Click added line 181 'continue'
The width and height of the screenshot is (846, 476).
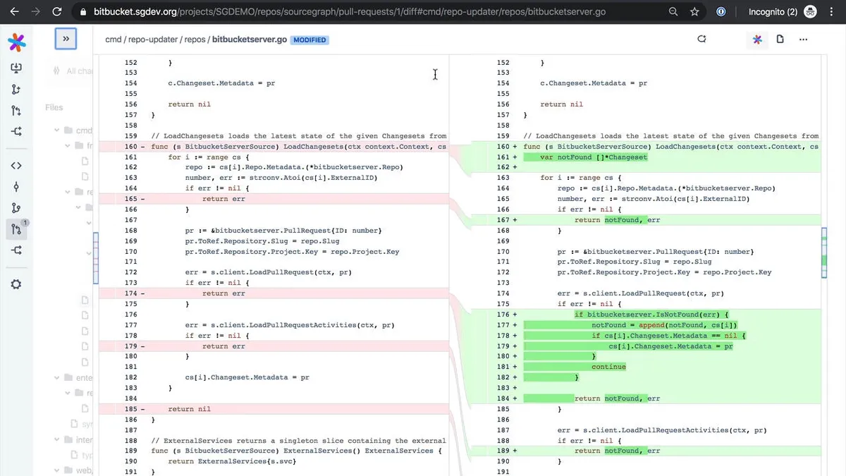pos(608,367)
